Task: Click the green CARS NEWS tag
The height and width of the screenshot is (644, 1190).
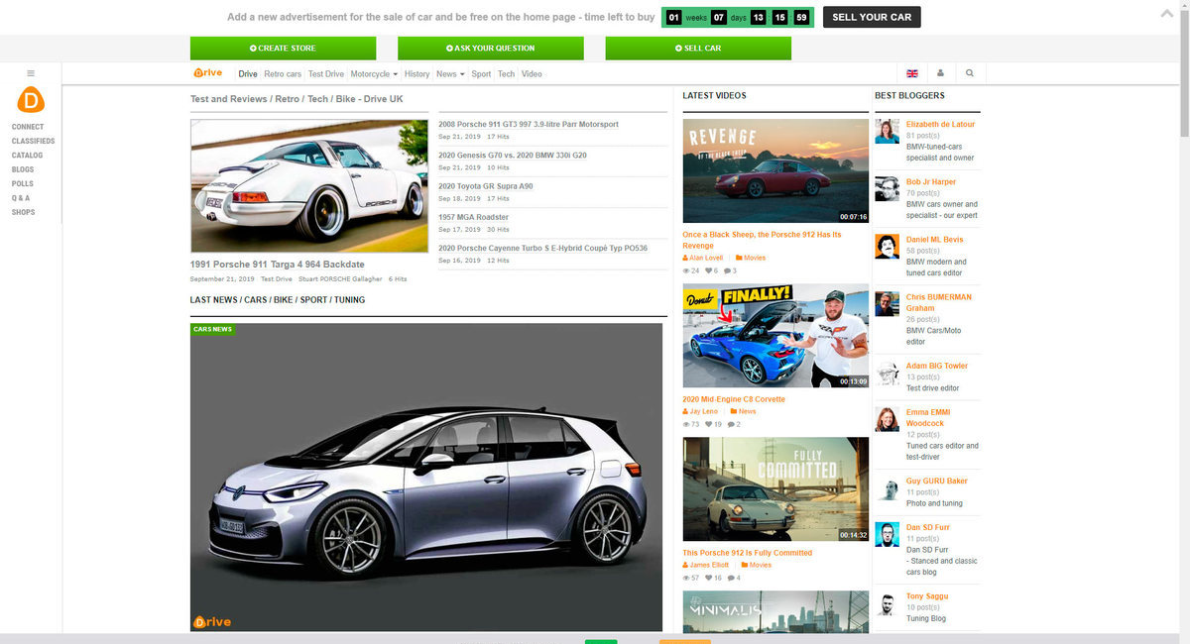Action: [212, 329]
